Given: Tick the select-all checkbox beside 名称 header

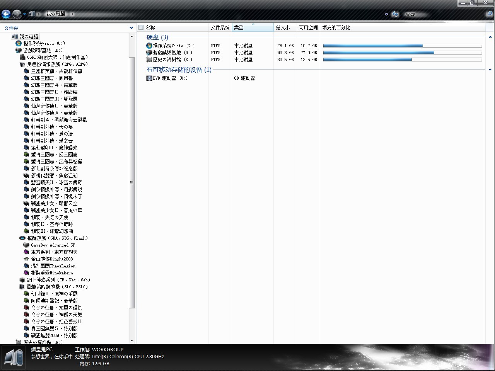Looking at the screenshot, I should click(x=141, y=27).
